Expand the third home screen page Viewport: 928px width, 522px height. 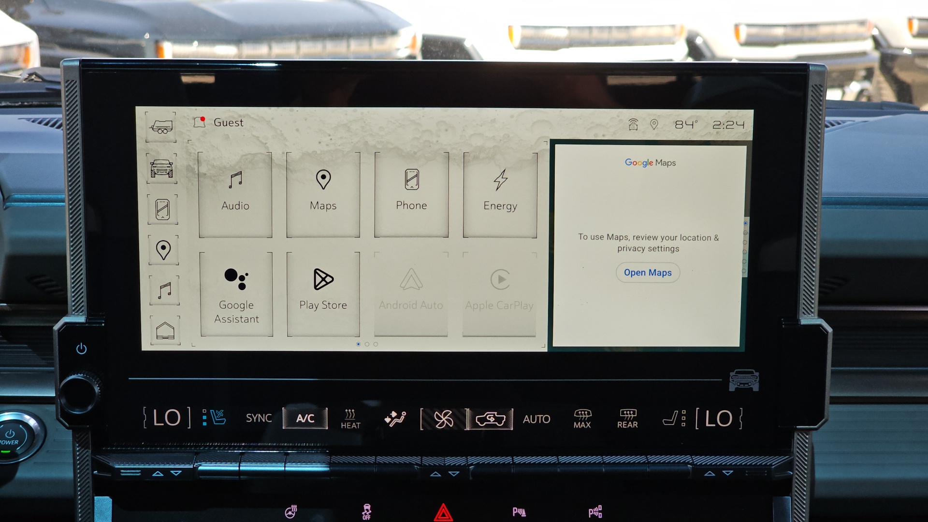pyautogui.click(x=376, y=344)
